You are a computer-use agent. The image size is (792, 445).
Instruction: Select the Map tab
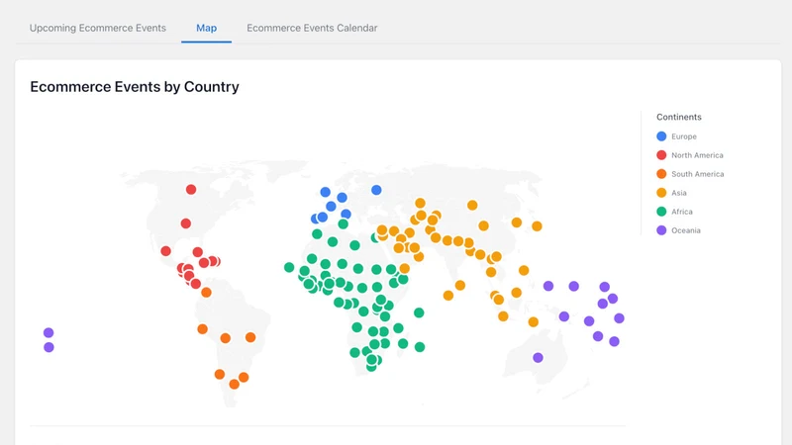pyautogui.click(x=206, y=28)
